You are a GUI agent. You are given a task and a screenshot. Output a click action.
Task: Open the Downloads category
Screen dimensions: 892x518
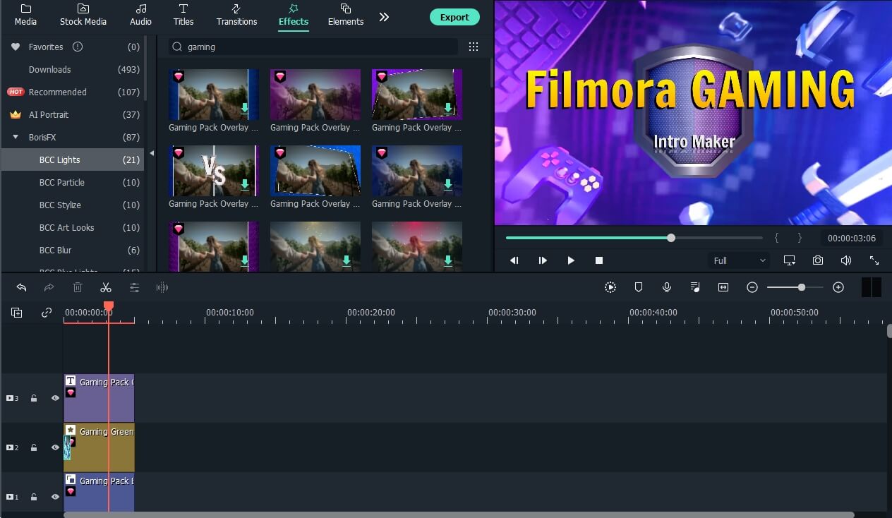click(x=73, y=69)
